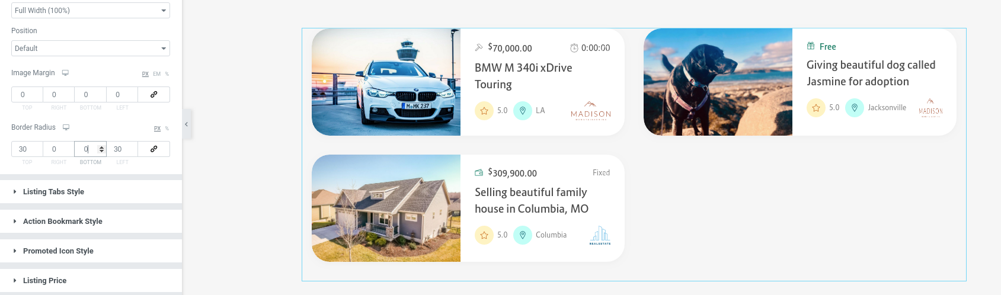Click the location pin icon next to Jacksonville

click(854, 108)
